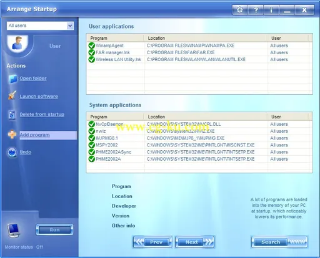Click the user avatar picture
320x258 pixels.
point(17,43)
